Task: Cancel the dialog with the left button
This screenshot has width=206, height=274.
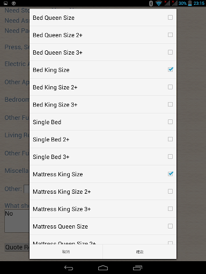Action: (66, 252)
